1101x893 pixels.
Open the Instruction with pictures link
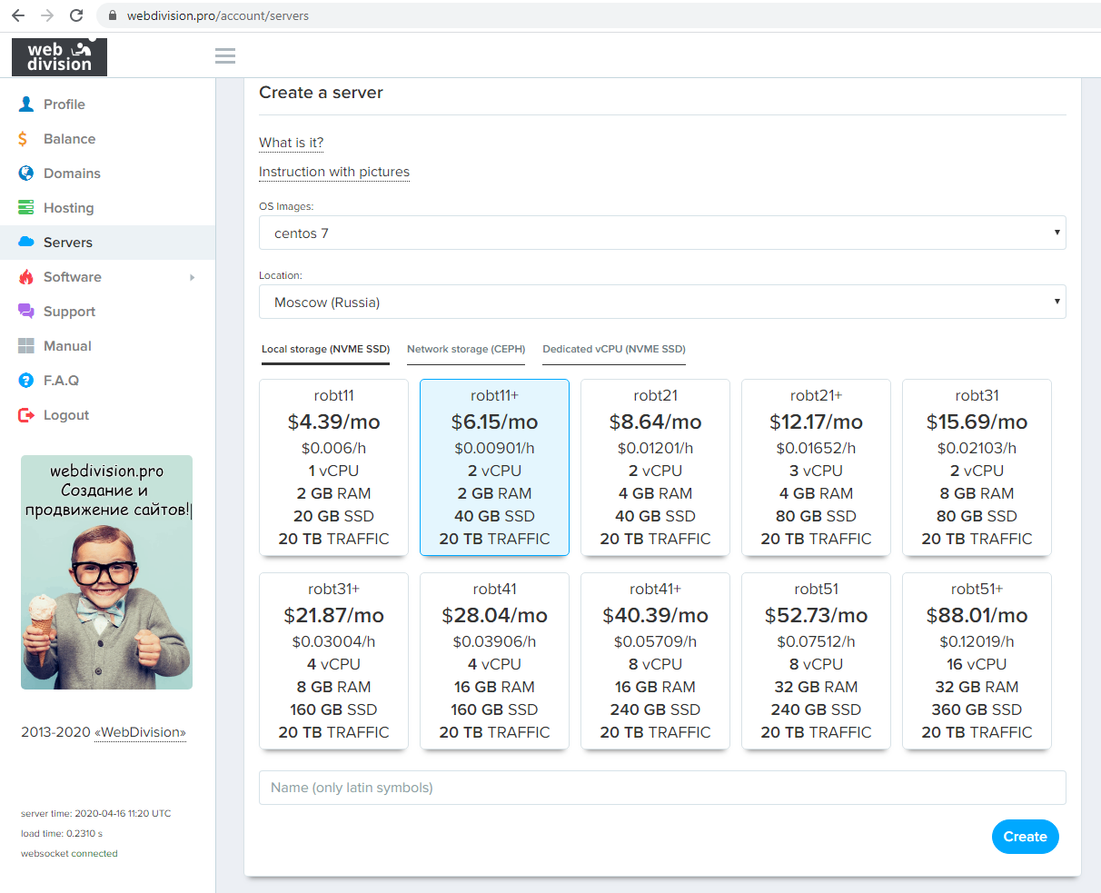pyautogui.click(x=334, y=172)
